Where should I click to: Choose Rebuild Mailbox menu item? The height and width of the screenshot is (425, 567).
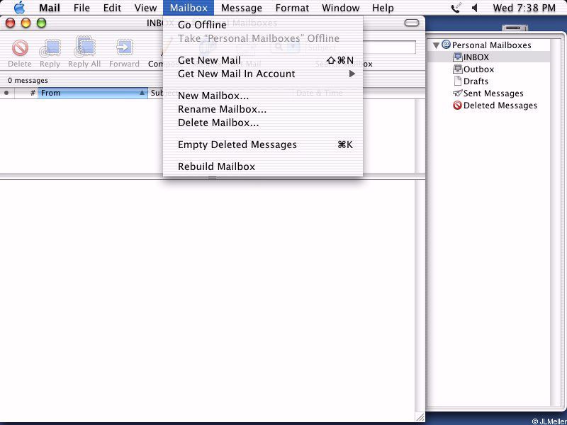point(263,166)
